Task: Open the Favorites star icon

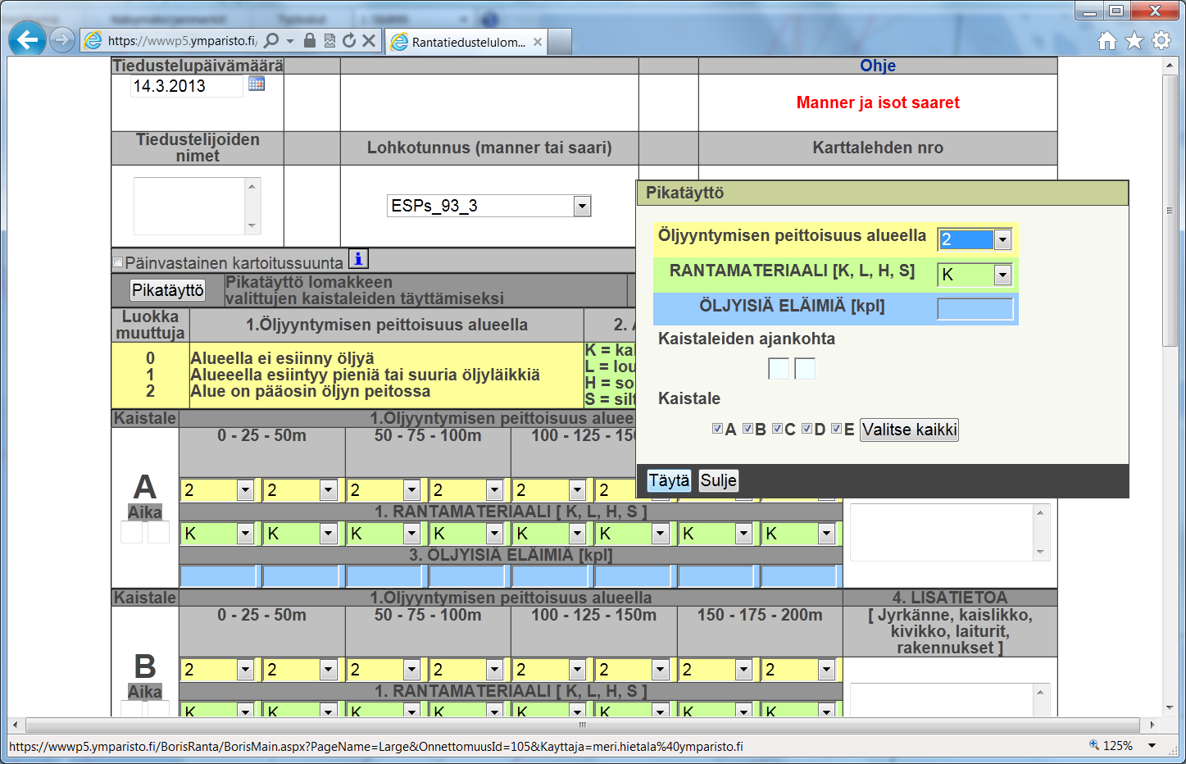Action: 1134,40
